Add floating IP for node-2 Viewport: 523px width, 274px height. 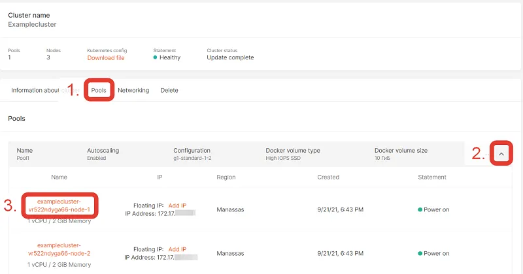pyautogui.click(x=177, y=249)
